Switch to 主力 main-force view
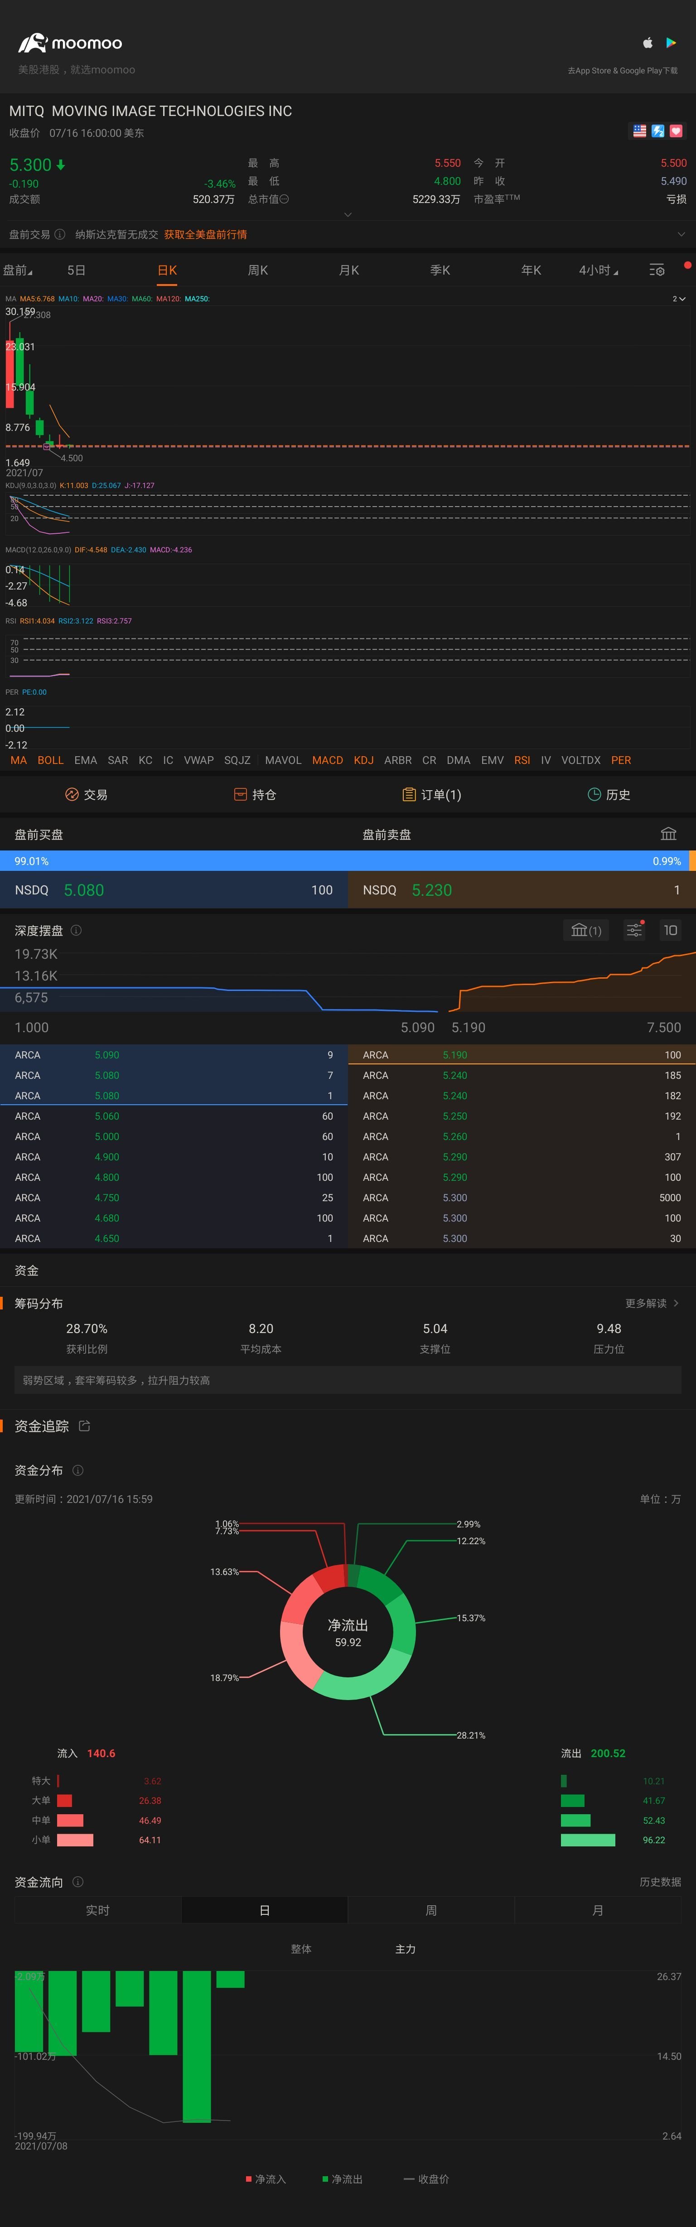This screenshot has height=2227, width=696. pos(406,1949)
